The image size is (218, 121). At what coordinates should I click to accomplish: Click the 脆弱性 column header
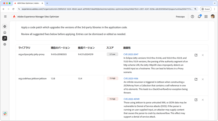[127, 48]
